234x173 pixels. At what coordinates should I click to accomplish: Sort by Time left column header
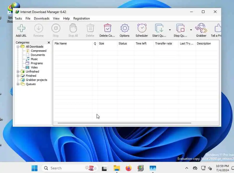(x=144, y=43)
